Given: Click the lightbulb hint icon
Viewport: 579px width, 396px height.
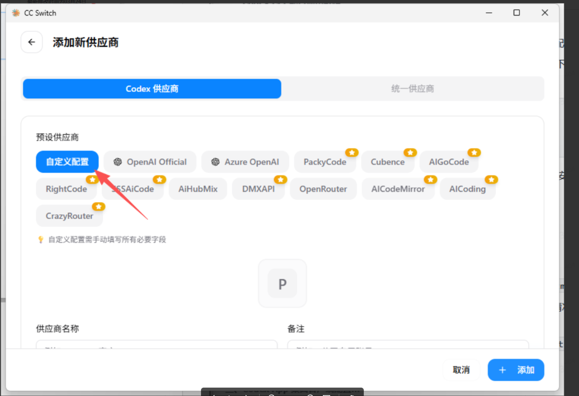Looking at the screenshot, I should (41, 240).
